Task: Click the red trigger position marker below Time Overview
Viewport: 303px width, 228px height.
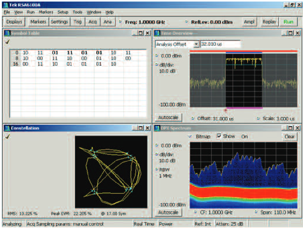Action: (225, 109)
